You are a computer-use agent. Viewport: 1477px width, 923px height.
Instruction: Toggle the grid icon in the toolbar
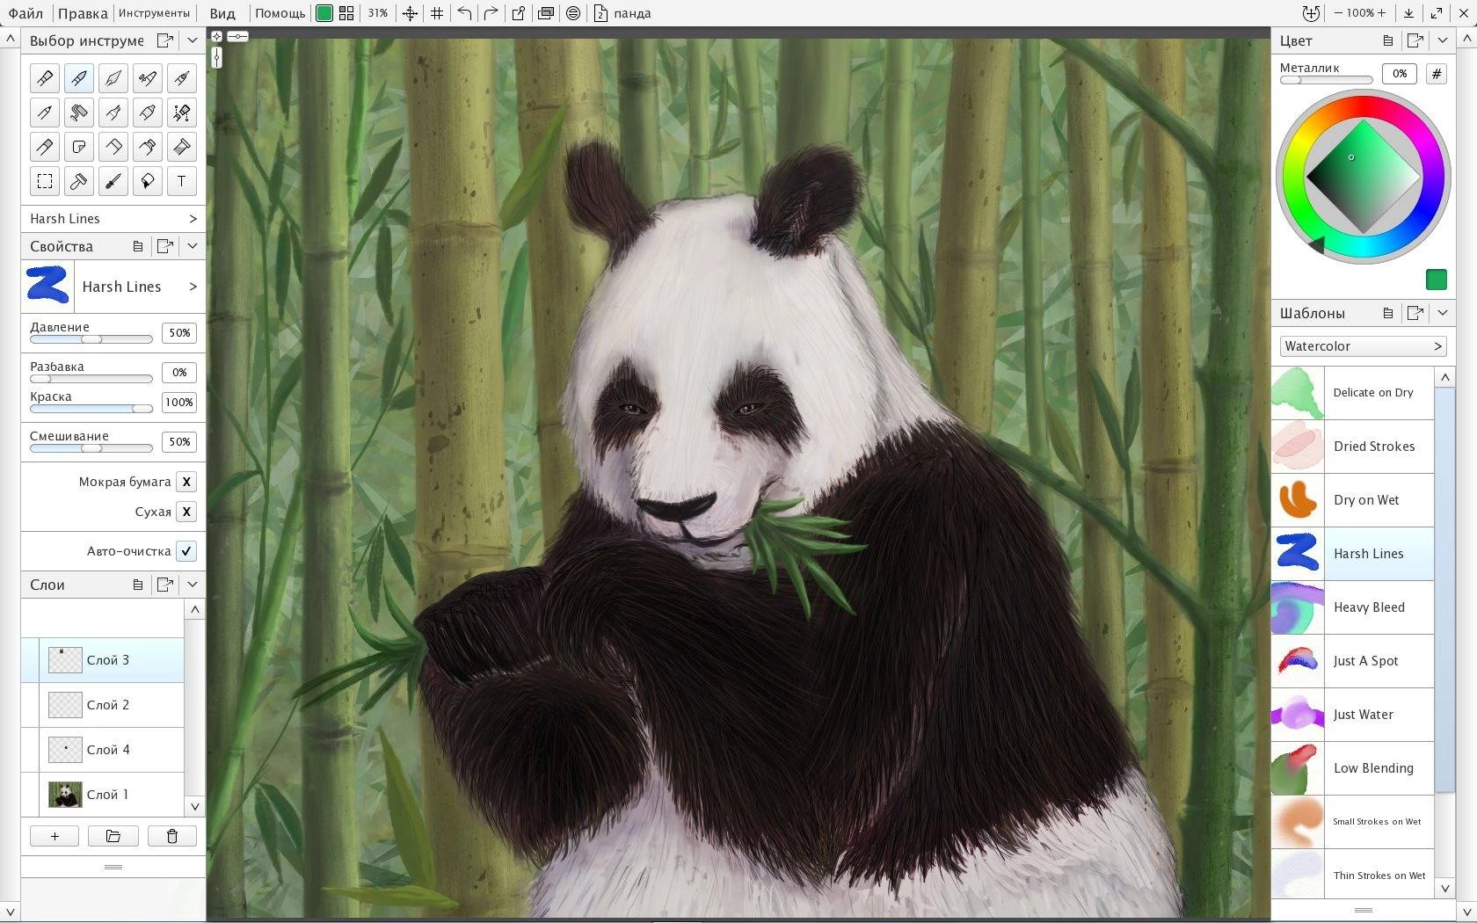437,13
